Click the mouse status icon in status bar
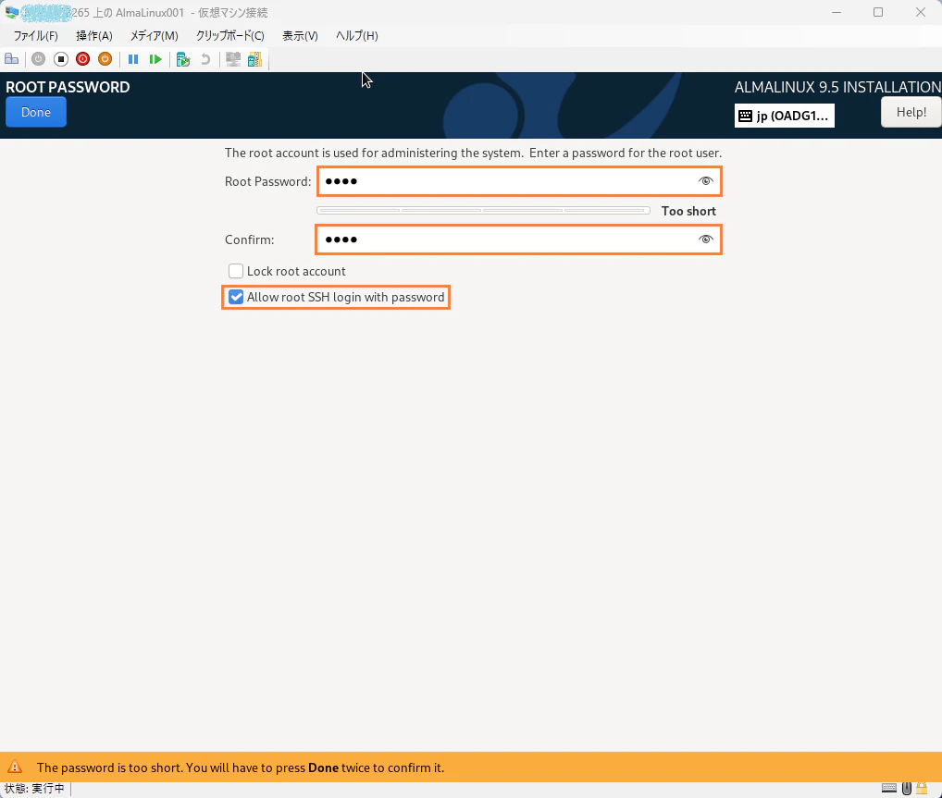 click(x=907, y=789)
